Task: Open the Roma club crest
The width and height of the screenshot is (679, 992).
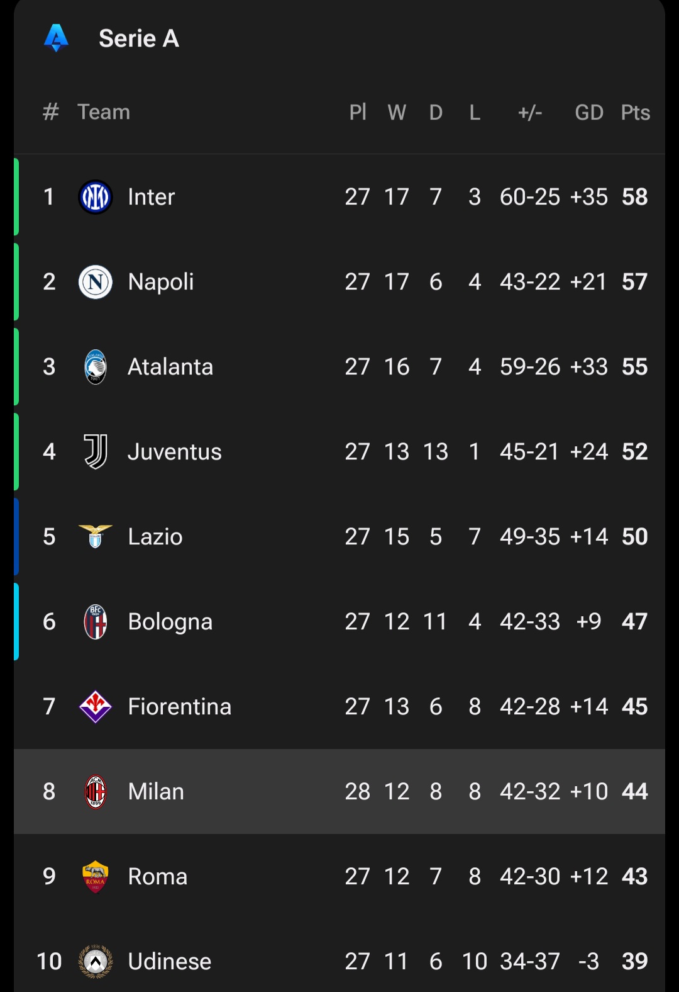Action: tap(96, 877)
